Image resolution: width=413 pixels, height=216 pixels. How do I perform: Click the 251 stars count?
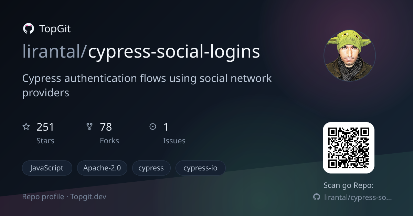click(45, 127)
